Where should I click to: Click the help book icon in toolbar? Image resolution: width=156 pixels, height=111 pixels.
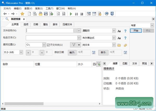(x=112, y=14)
